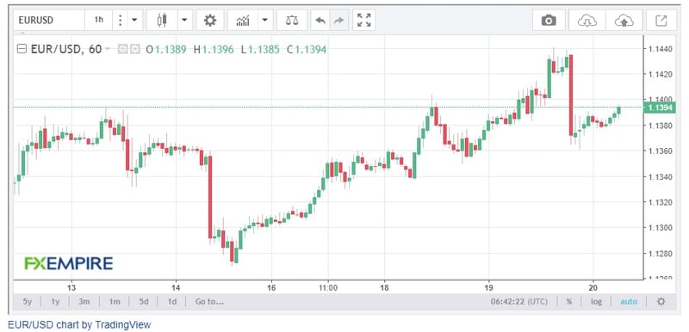Toggle auto scale button
The image size is (689, 332).
click(629, 302)
